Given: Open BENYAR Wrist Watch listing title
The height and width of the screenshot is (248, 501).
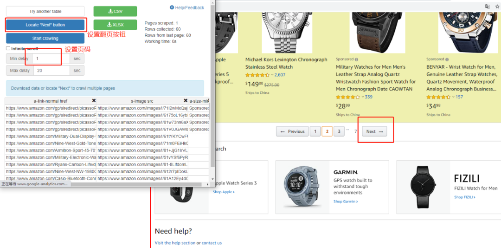Looking at the screenshot, I should click(462, 78).
